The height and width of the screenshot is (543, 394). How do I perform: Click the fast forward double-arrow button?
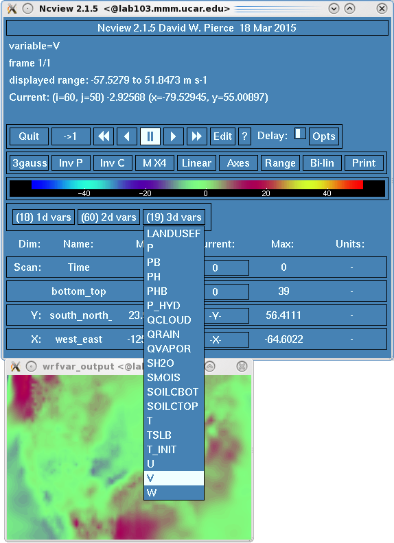click(196, 136)
